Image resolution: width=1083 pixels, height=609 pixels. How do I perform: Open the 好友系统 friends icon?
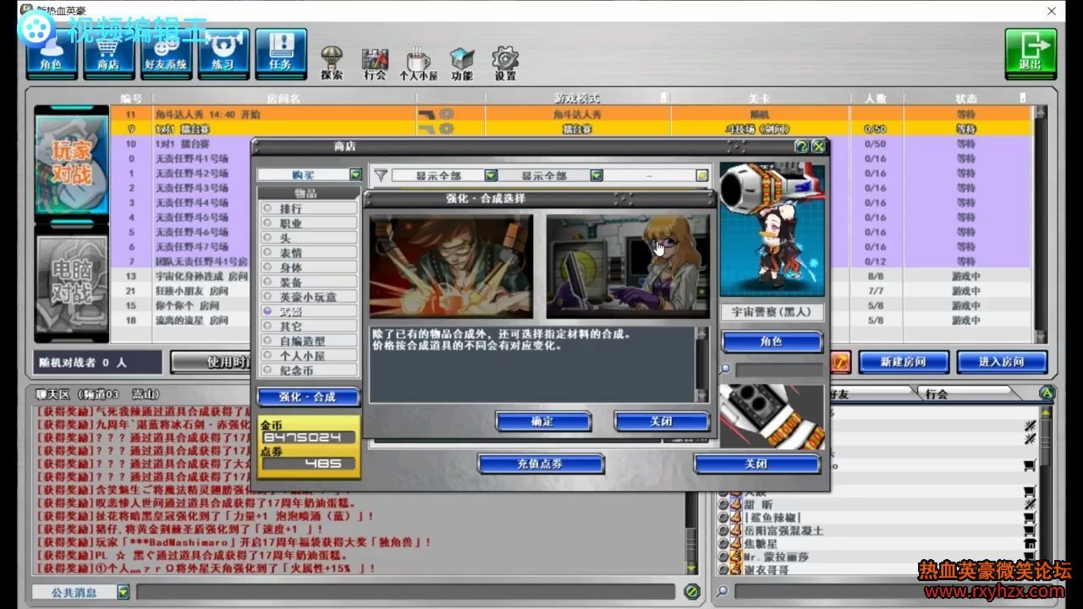coord(166,53)
